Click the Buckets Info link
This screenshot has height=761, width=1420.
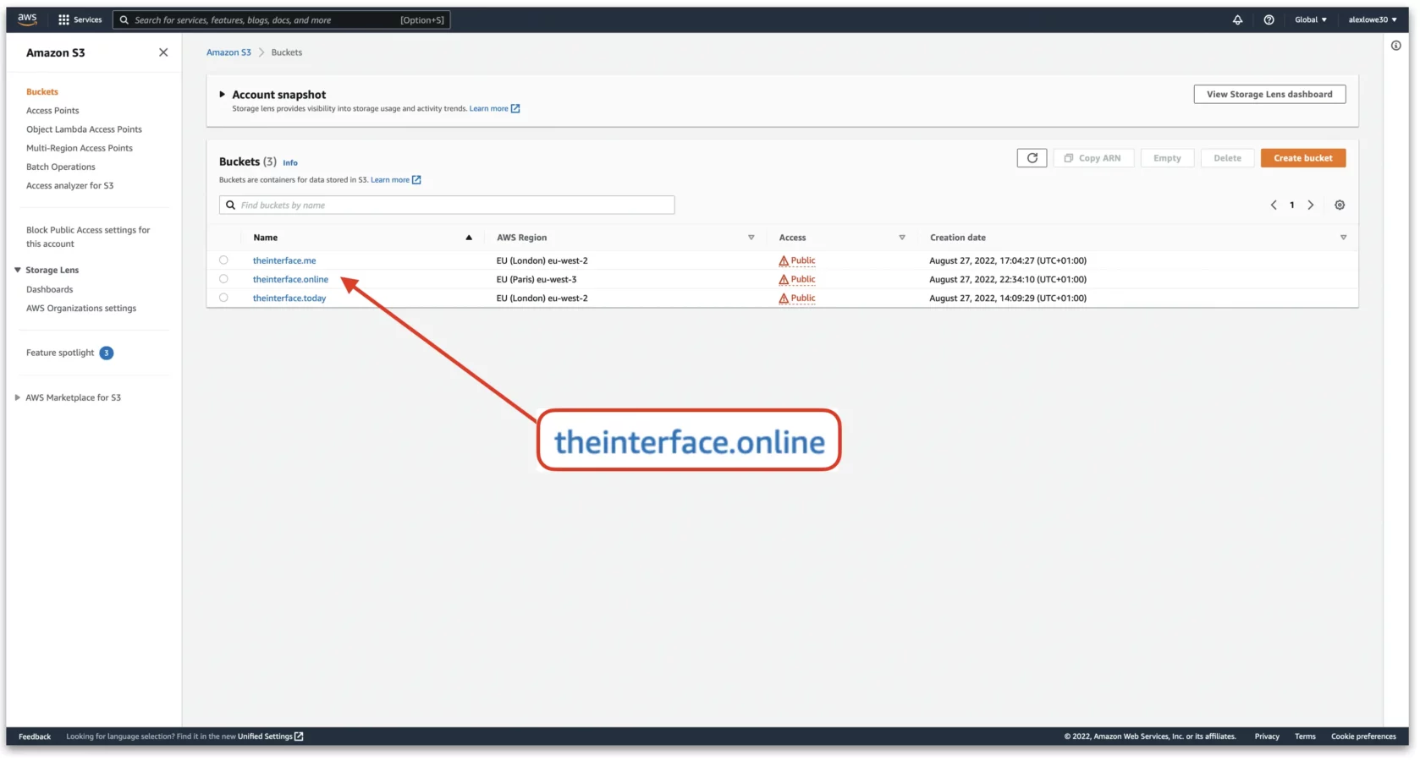pos(290,163)
